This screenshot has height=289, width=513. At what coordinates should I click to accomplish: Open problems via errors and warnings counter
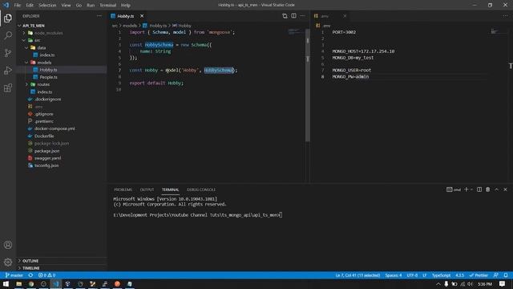tap(46, 275)
